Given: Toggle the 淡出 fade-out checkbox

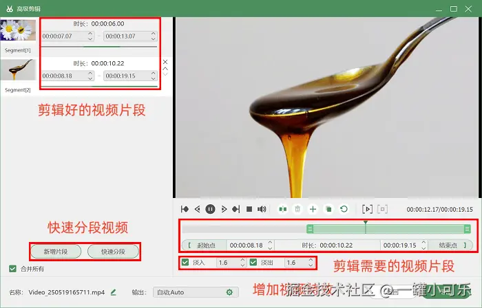Looking at the screenshot, I should coord(253,263).
